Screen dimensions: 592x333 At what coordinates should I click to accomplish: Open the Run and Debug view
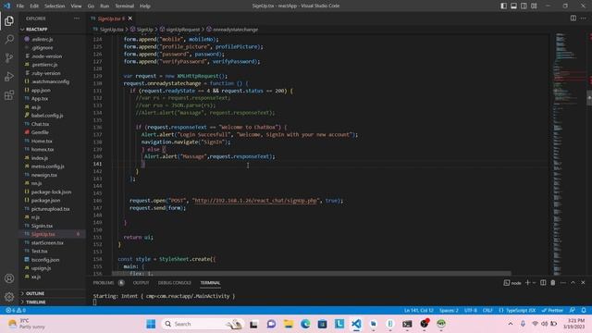9,76
